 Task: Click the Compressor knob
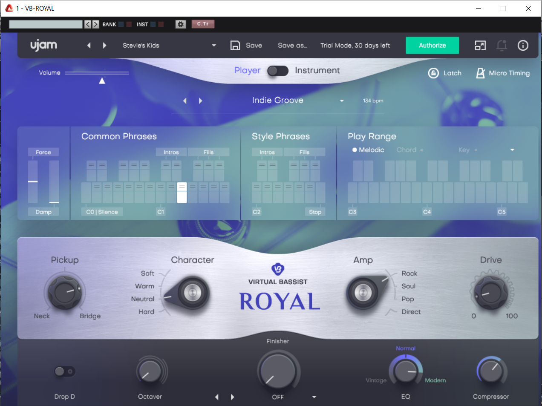tap(491, 371)
